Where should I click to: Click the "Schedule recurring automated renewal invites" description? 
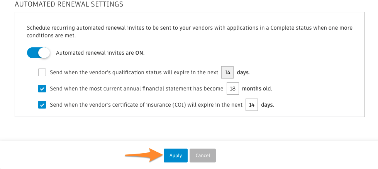(x=189, y=31)
